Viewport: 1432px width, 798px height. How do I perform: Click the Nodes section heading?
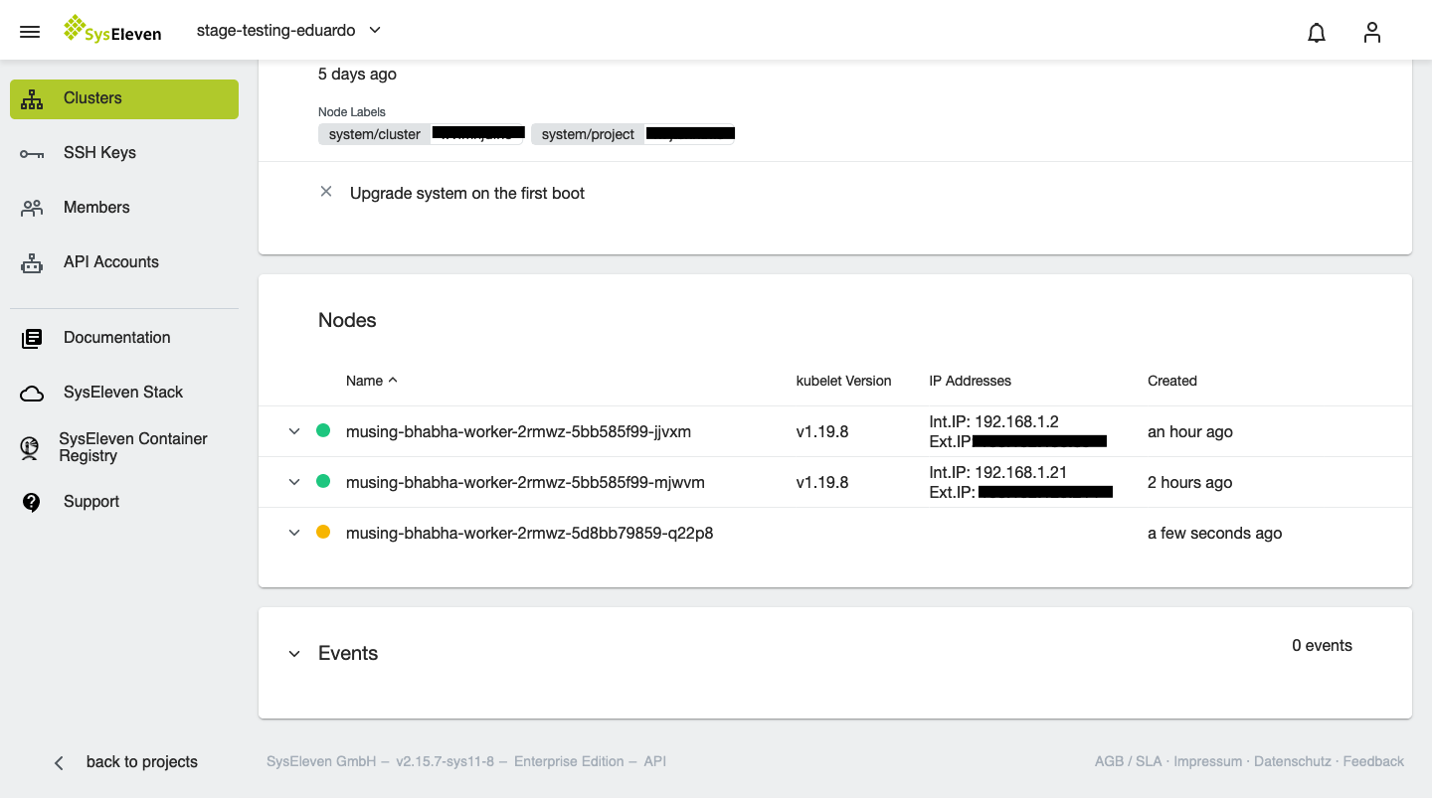tap(347, 320)
